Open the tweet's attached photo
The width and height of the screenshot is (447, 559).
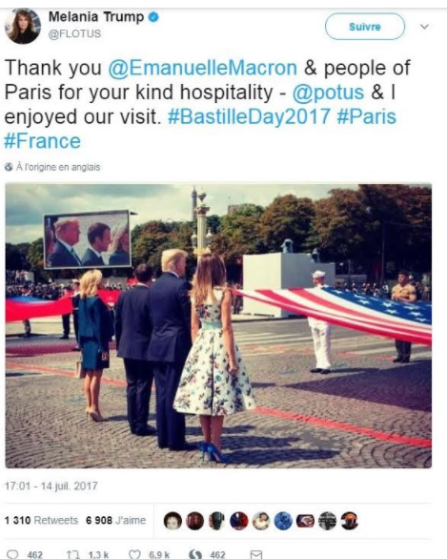[218, 325]
